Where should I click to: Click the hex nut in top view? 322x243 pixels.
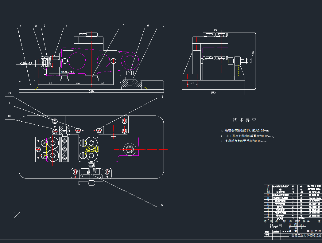tap(129, 149)
